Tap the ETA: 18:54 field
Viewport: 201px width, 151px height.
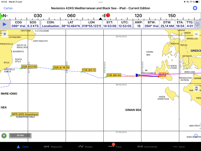pos(180,24)
